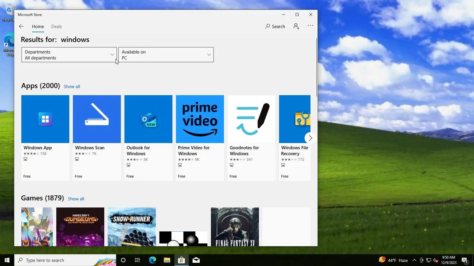
Task: Show all Games results
Action: tap(76, 199)
